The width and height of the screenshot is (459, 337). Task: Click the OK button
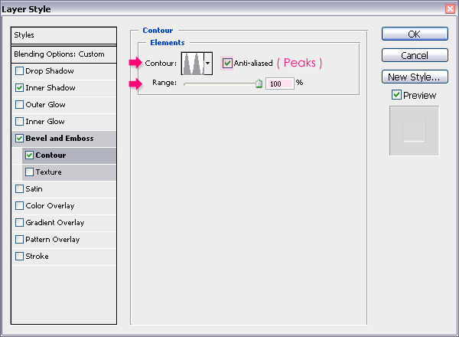coord(415,34)
